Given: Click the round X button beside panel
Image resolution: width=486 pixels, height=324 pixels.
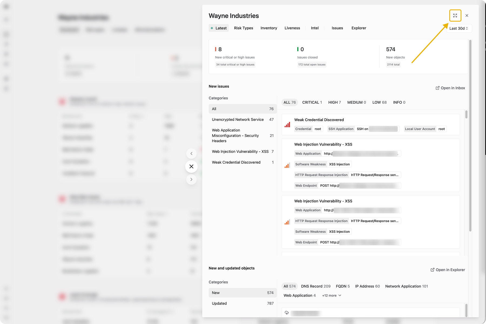Looking at the screenshot, I should point(191,167).
